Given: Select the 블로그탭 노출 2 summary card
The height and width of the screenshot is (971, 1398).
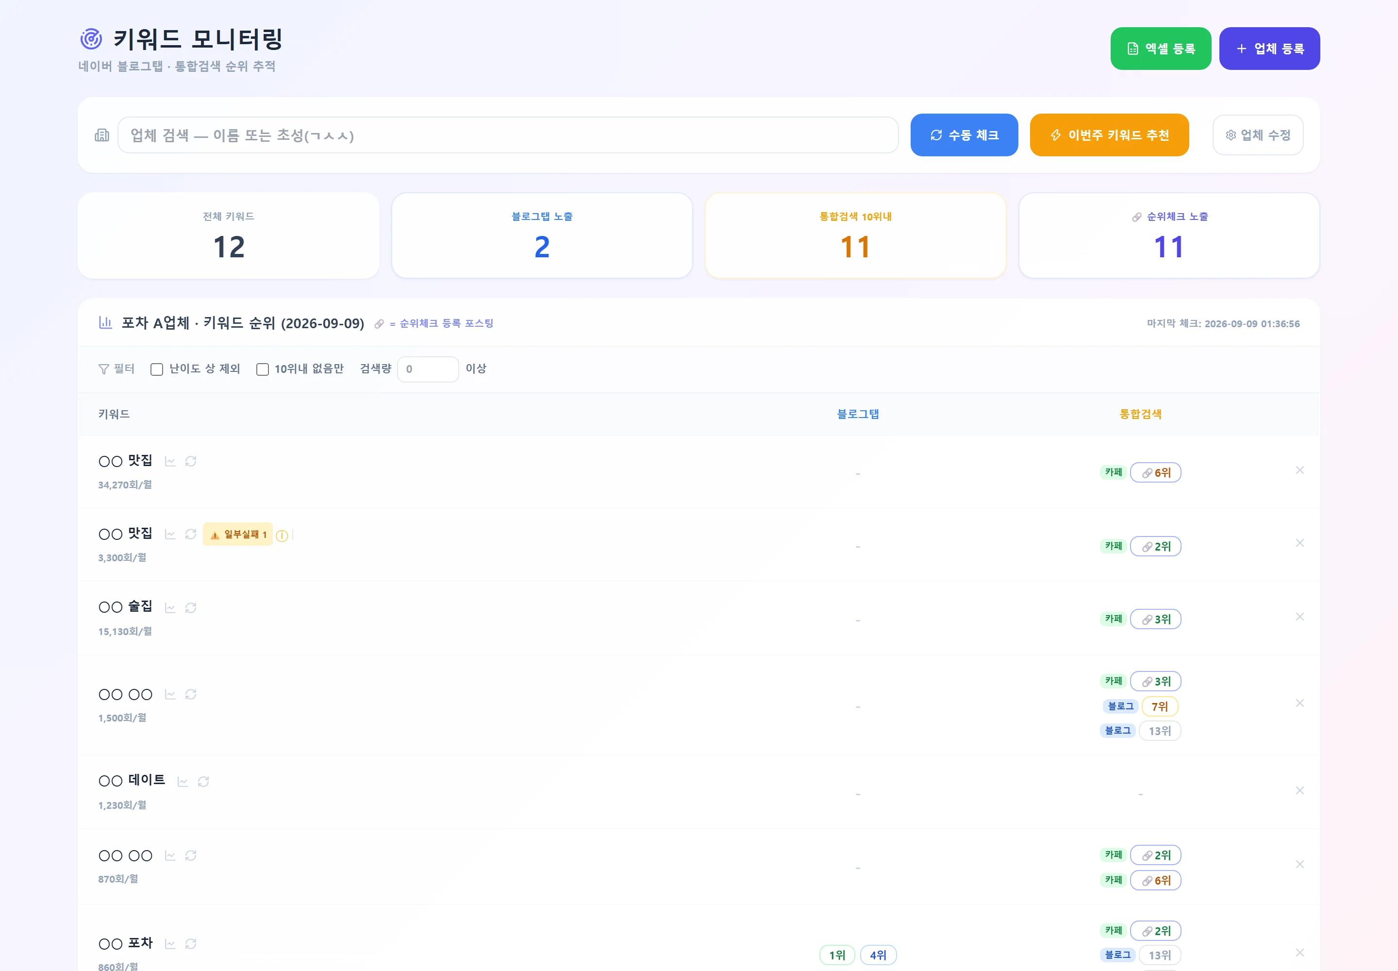Looking at the screenshot, I should pos(542,235).
